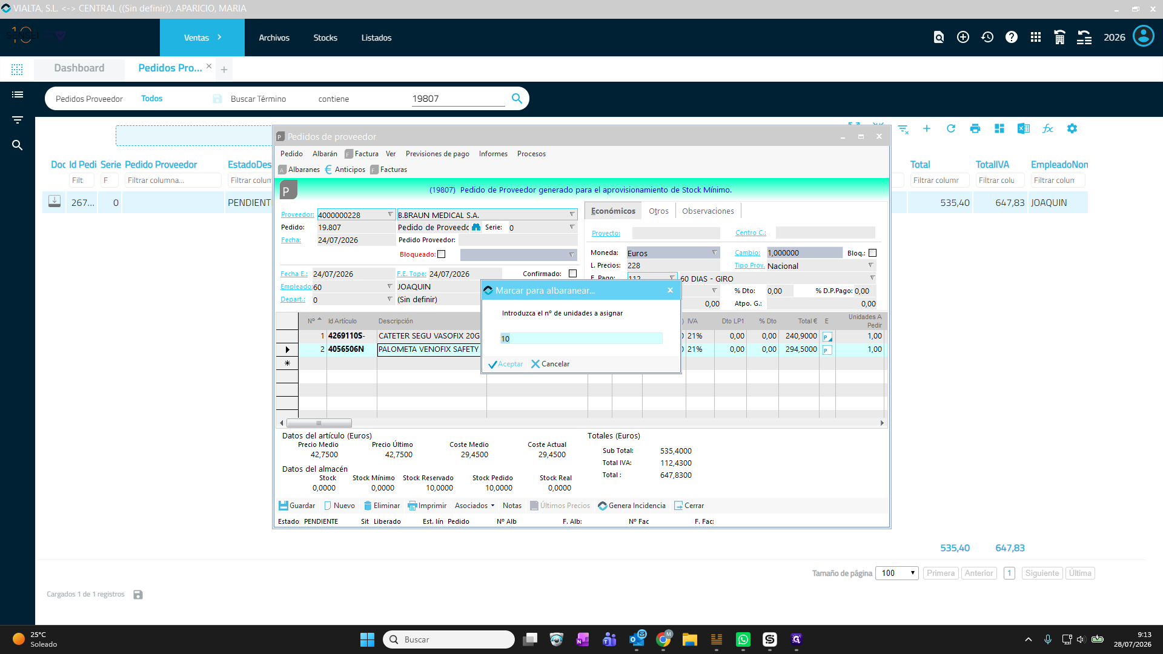Expand the Tipo Prov. Nacional dropdown

(871, 266)
